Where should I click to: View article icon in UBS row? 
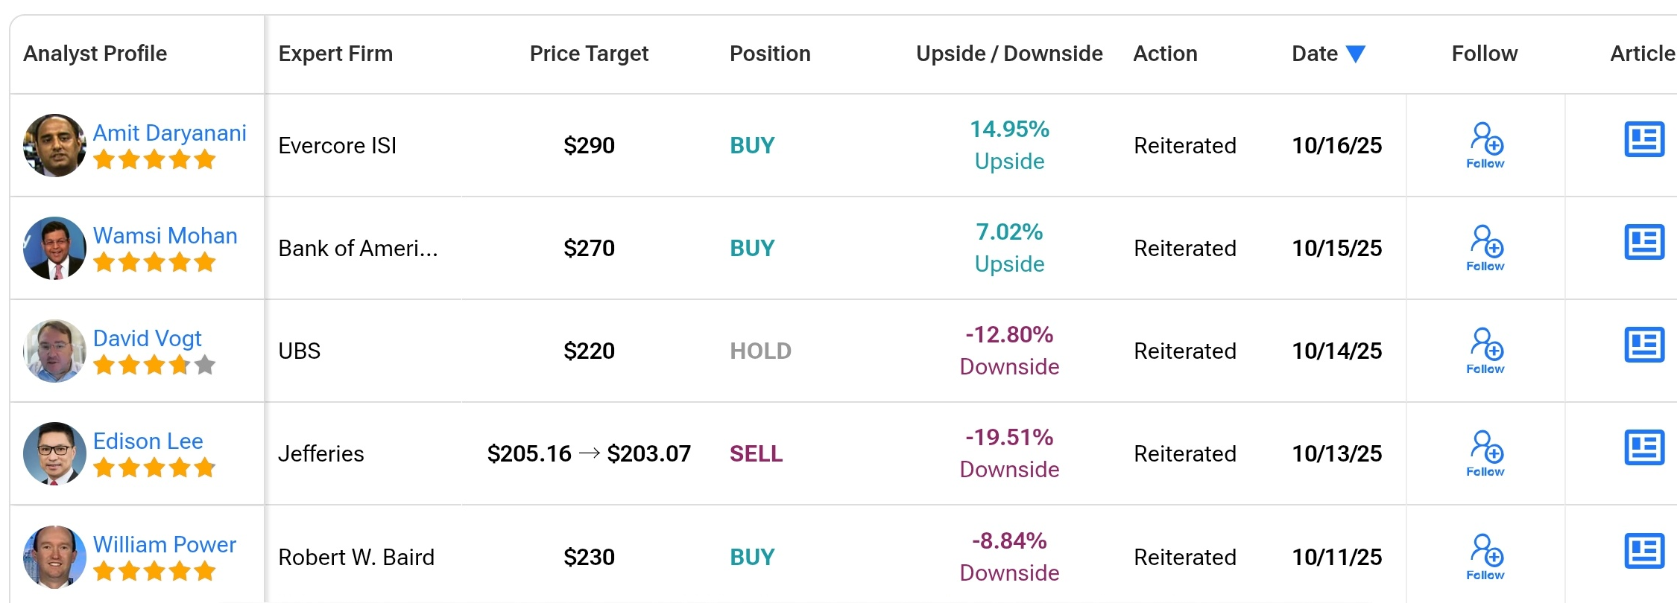[x=1643, y=345]
